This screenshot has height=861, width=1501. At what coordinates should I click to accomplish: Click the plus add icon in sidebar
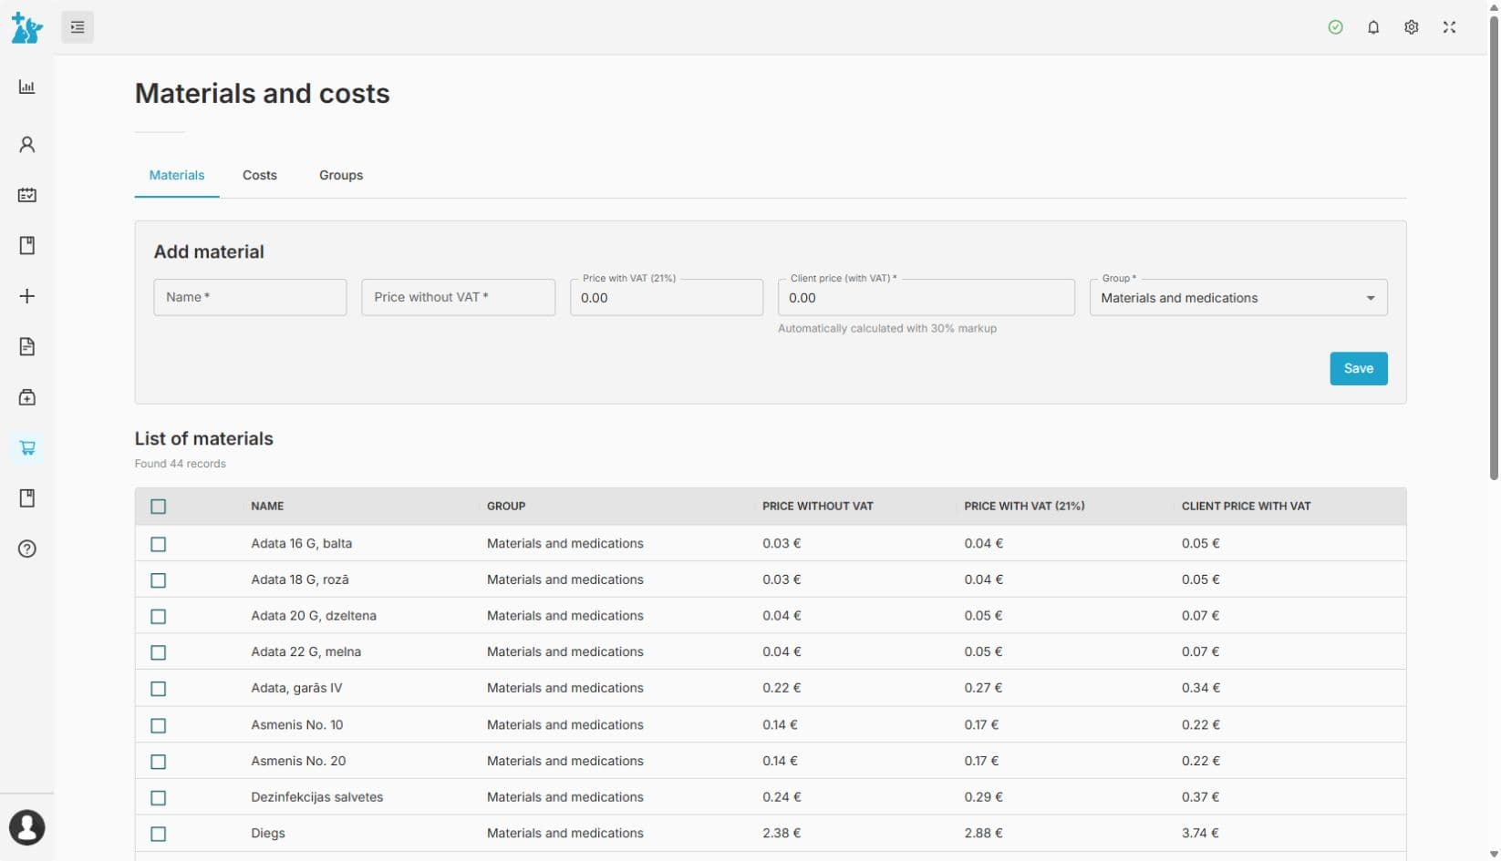27,296
